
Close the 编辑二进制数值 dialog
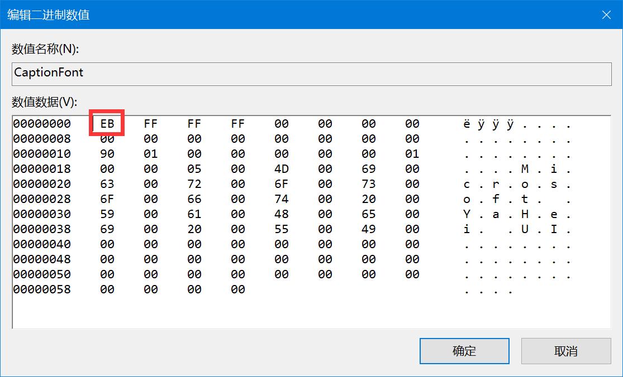pos(606,14)
